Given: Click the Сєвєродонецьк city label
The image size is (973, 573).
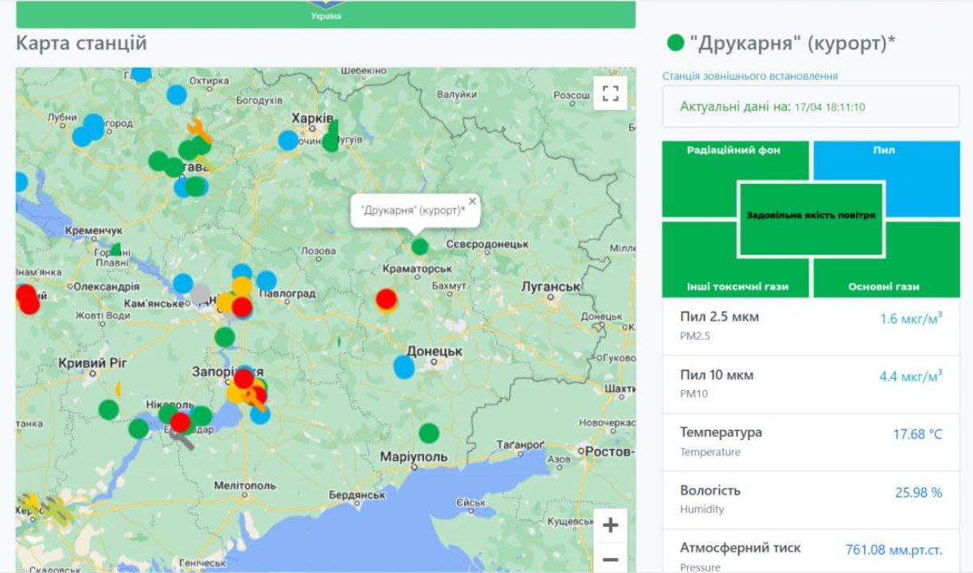Looking at the screenshot, I should click(488, 243).
